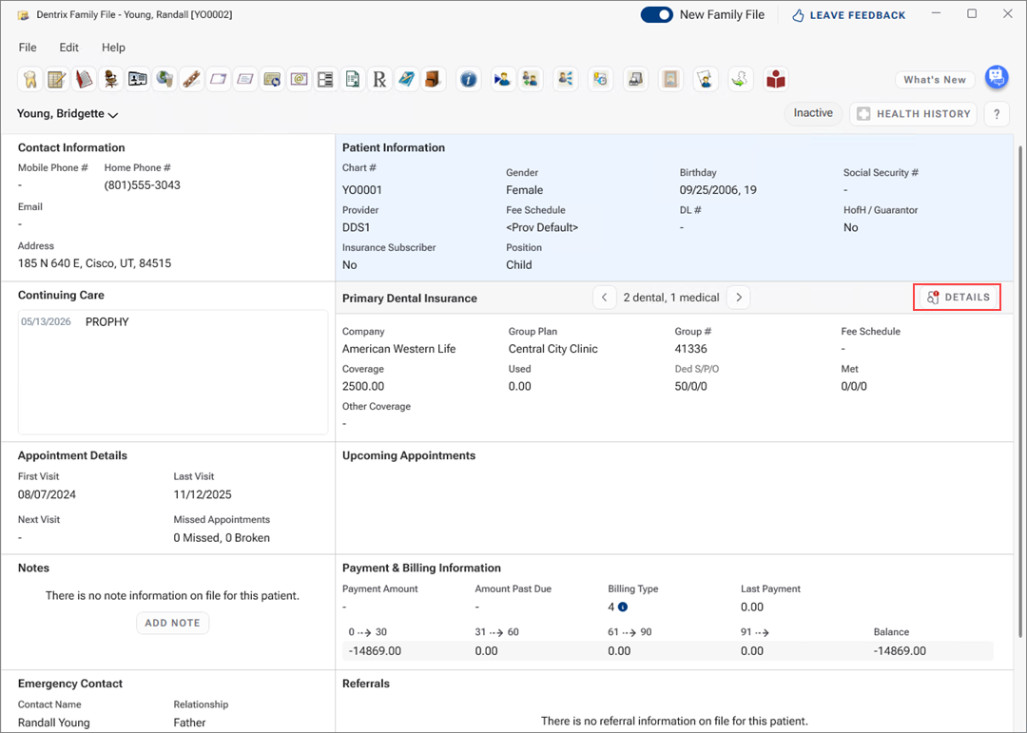The image size is (1027, 733).
Task: Click the insurance Details button
Action: pyautogui.click(x=958, y=298)
